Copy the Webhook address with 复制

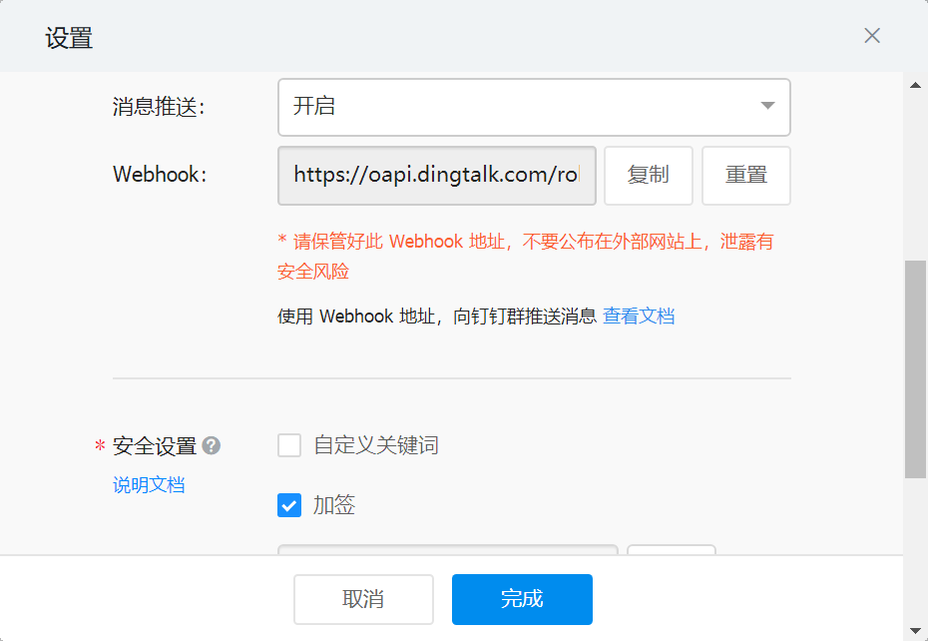pyautogui.click(x=648, y=175)
